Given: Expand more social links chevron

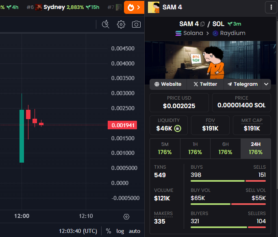Looking at the screenshot, I should click(x=266, y=84).
